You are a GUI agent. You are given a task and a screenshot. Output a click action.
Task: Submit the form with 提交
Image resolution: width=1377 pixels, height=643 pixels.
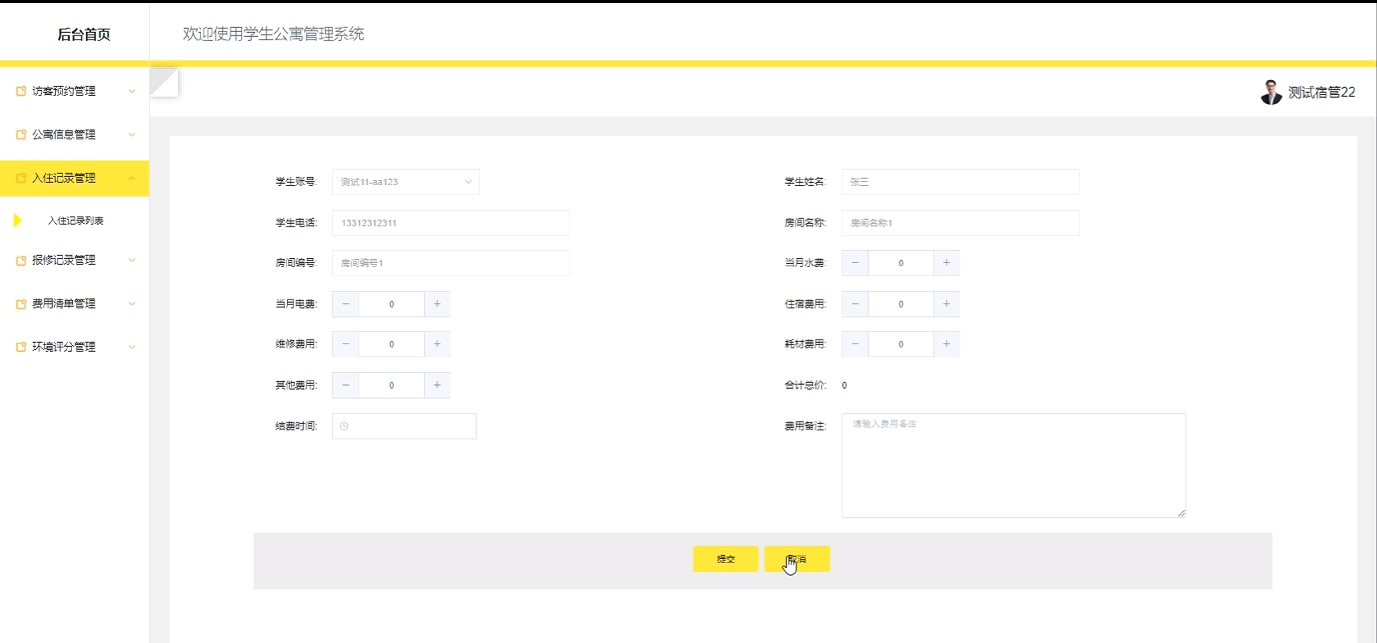pos(725,559)
